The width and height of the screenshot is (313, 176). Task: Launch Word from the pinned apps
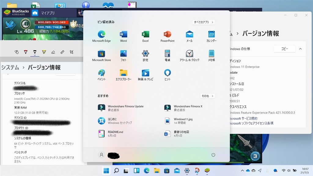click(x=123, y=36)
